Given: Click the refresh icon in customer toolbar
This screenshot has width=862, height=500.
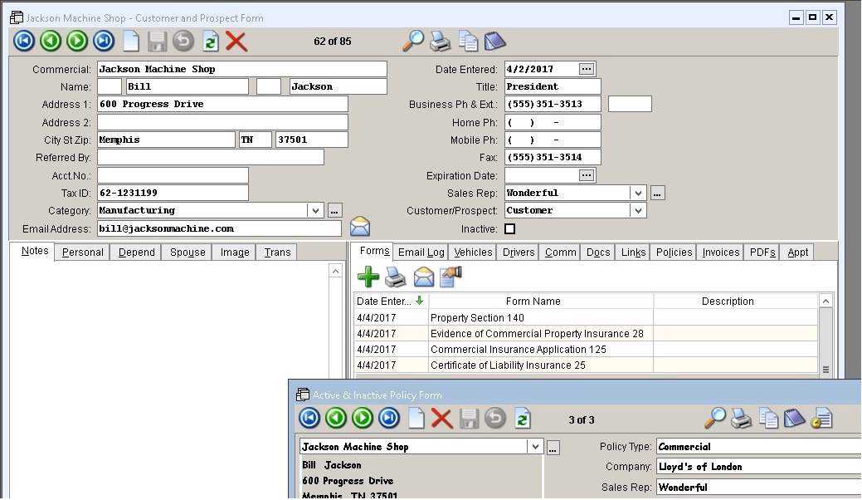Looking at the screenshot, I should [210, 42].
